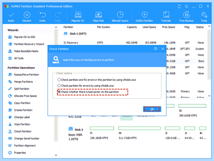Click the greyed Redo arrow

point(58,15)
